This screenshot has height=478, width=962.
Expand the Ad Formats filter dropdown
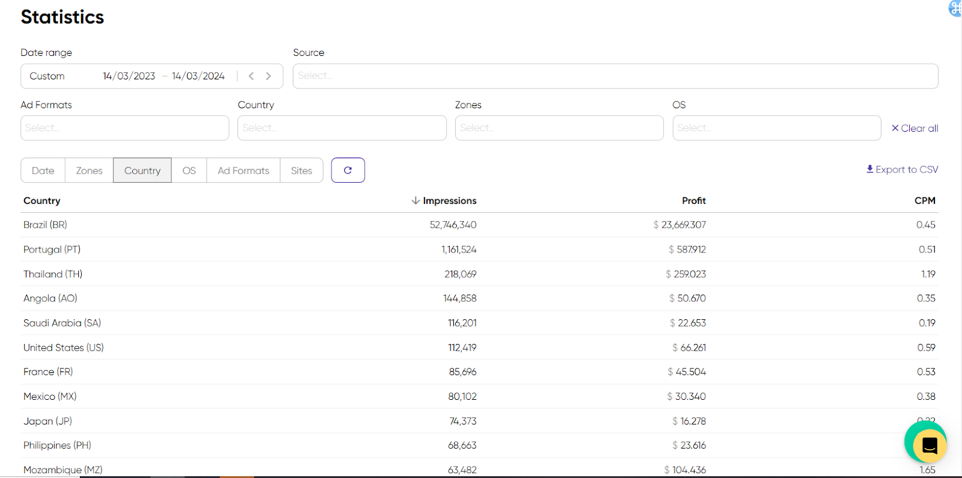[x=124, y=128]
